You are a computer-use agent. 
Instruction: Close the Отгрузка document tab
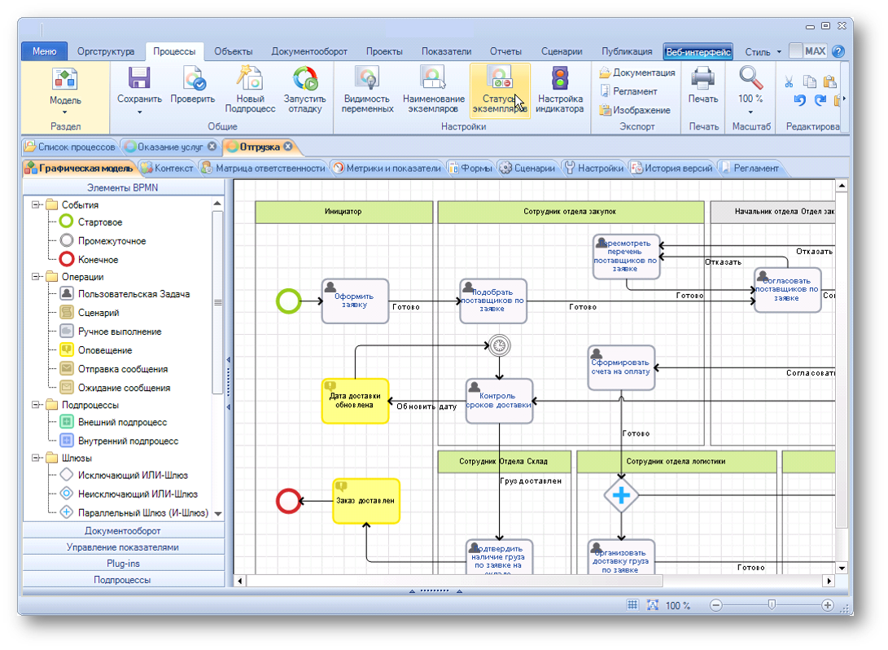[288, 146]
